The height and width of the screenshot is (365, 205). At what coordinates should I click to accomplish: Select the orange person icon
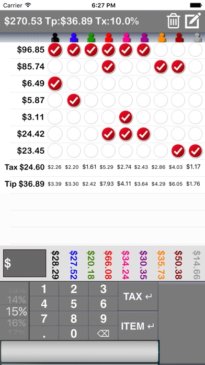(162, 37)
